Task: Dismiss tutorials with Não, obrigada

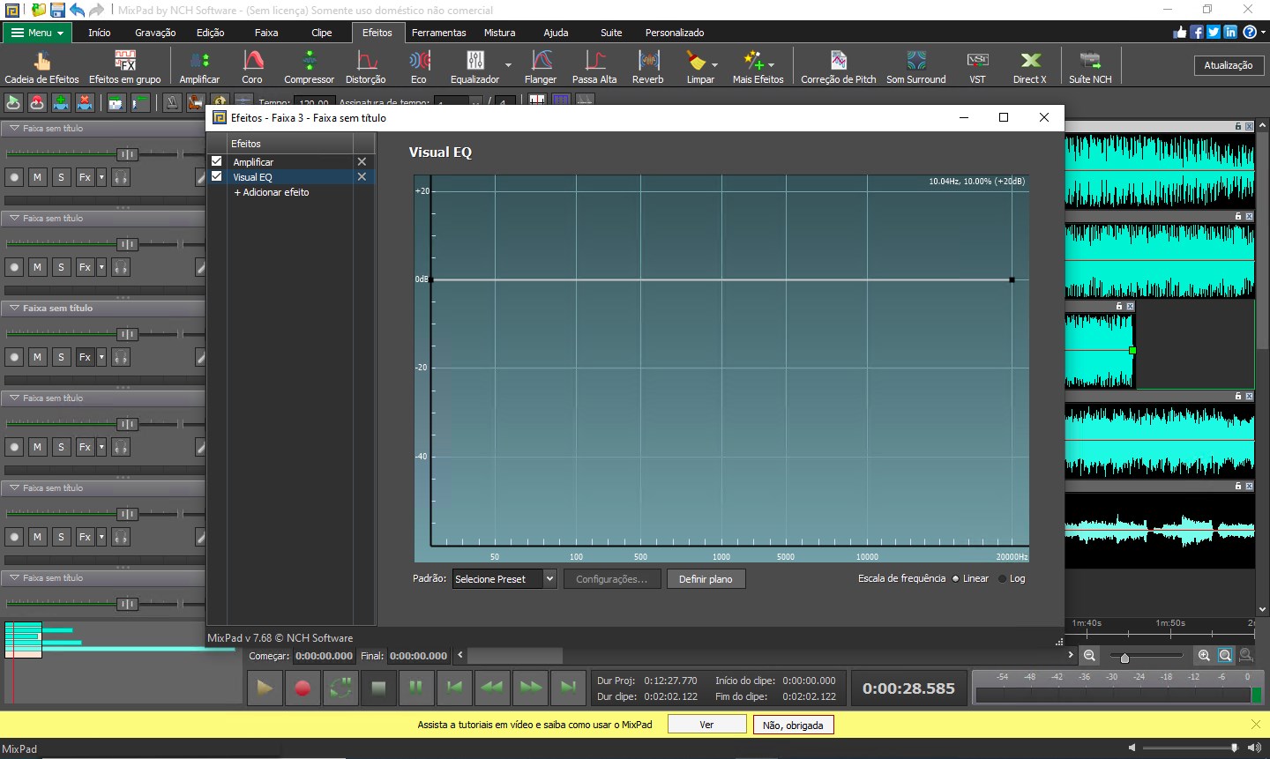Action: [792, 724]
